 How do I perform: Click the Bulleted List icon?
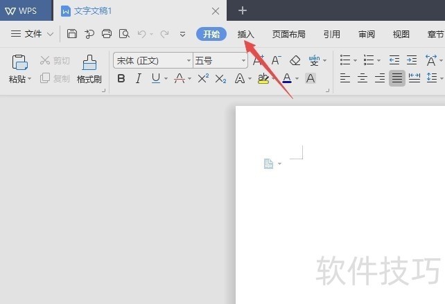(x=345, y=60)
